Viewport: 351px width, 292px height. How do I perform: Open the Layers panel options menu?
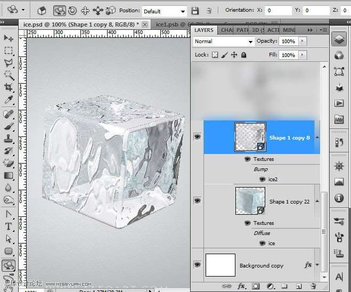pyautogui.click(x=323, y=30)
